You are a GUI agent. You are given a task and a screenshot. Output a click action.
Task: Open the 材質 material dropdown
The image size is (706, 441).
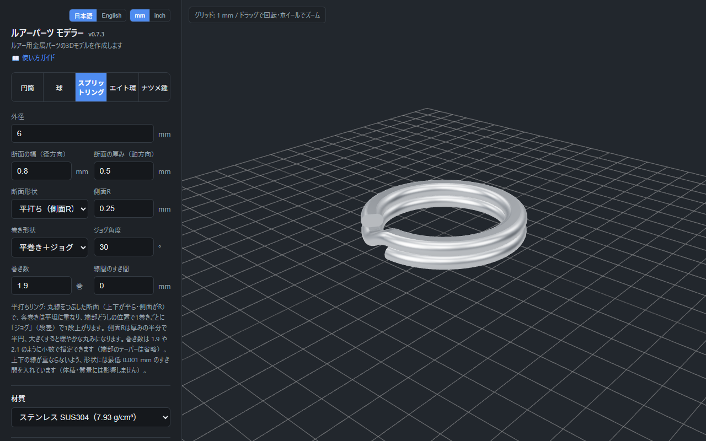coord(90,417)
